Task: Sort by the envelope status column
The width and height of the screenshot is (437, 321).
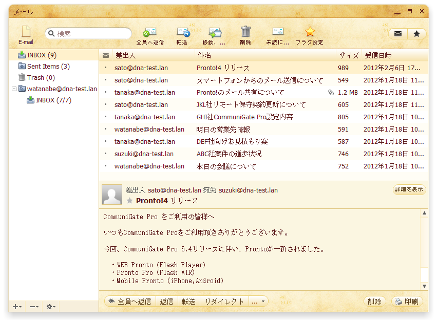Action: (x=106, y=56)
